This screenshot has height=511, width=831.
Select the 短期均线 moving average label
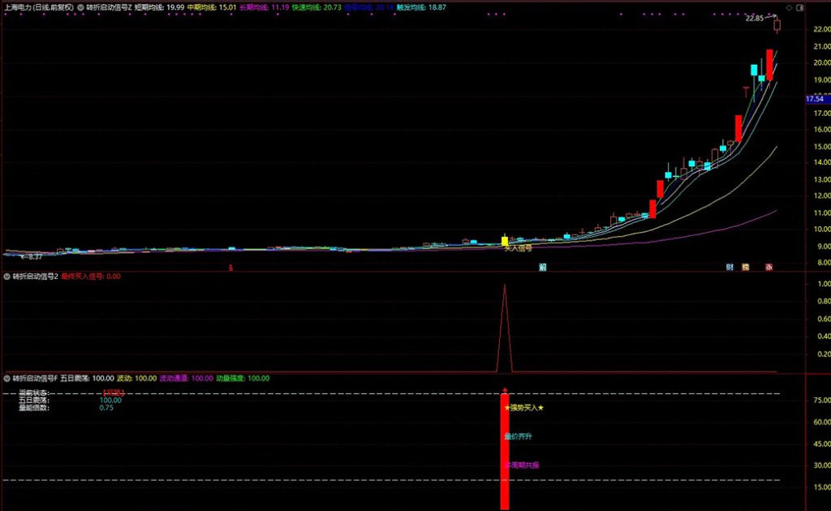click(x=158, y=6)
